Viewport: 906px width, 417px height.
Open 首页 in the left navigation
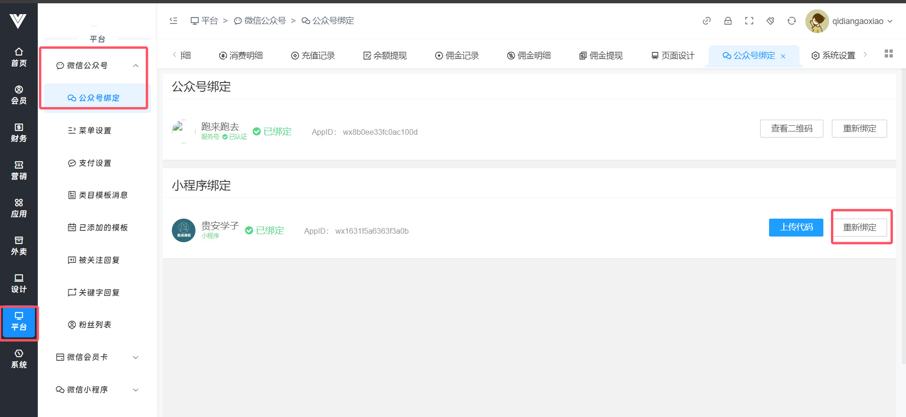(18, 57)
